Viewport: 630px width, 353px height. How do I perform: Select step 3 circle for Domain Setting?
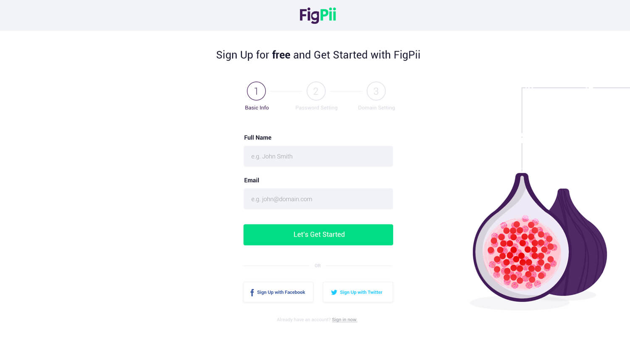pos(376,91)
